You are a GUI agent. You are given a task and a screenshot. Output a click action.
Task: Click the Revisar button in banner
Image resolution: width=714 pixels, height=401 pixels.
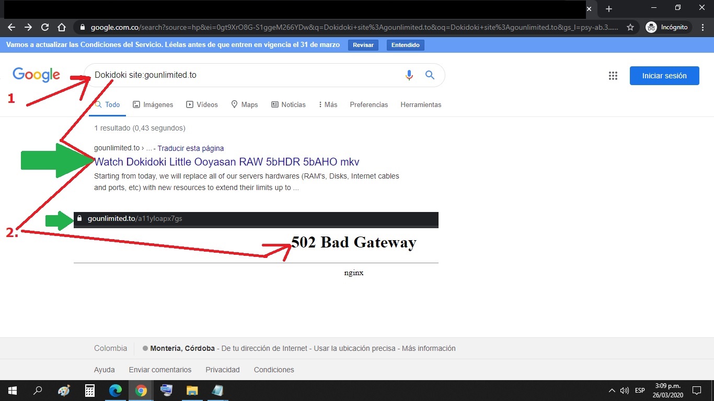click(363, 45)
